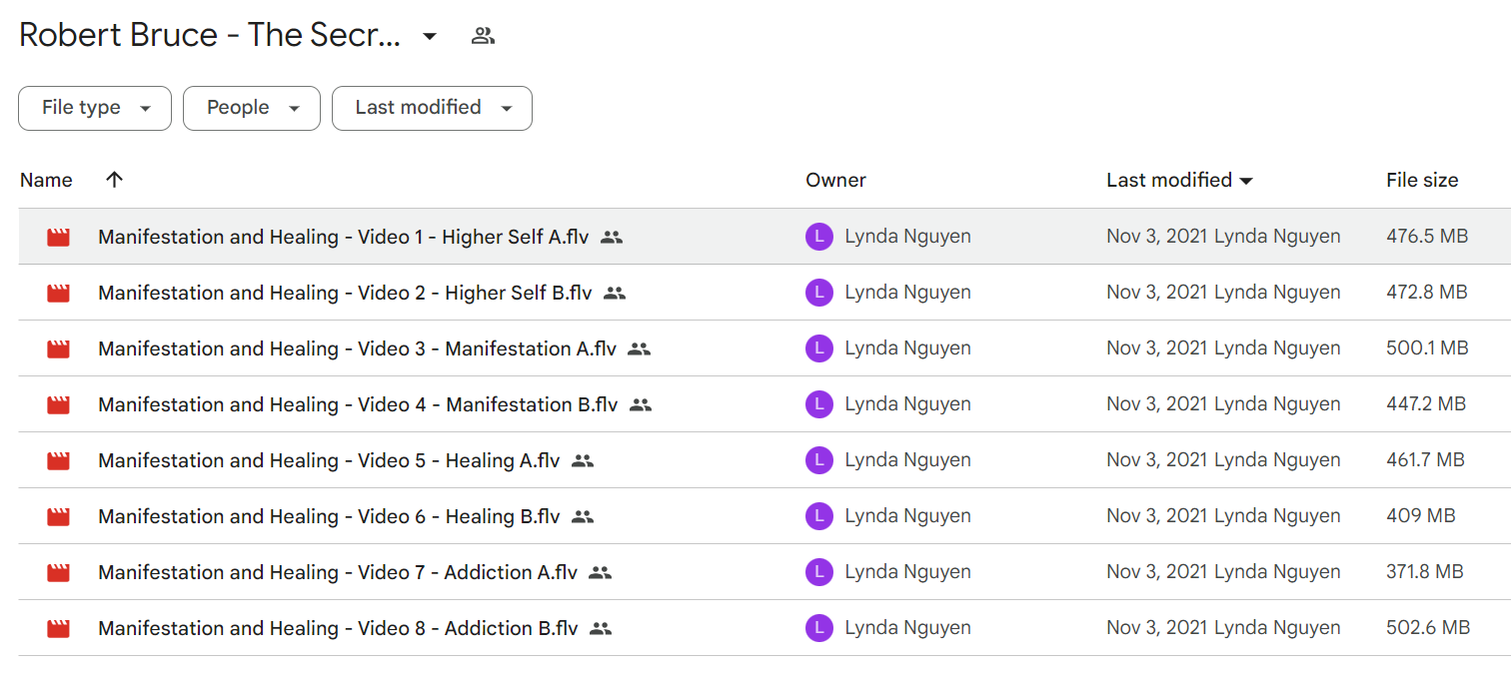Screen dimensions: 1511x682
Task: Click video icon for Healing B.flv
Action: [x=59, y=516]
